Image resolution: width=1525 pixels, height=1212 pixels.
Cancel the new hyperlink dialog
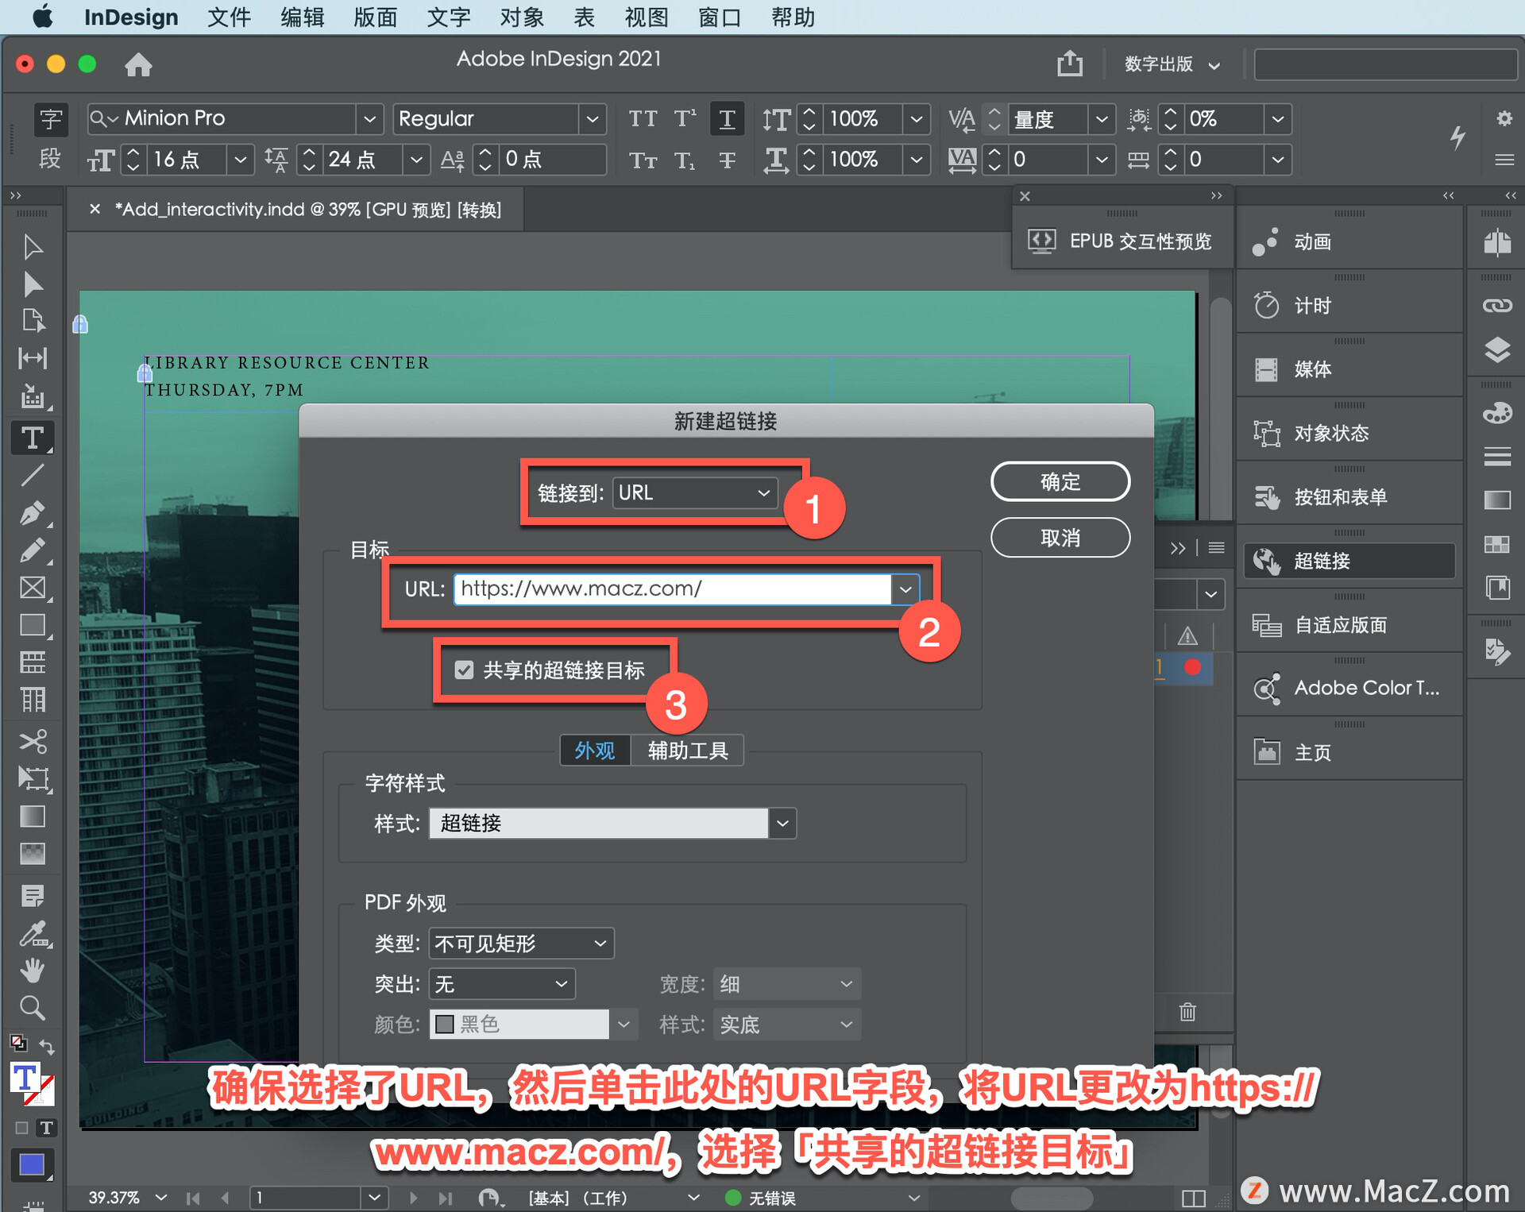coord(1060,538)
